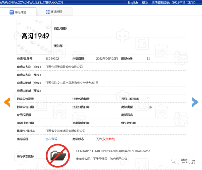Viewport: 202px width, 170px height.
Task: Click the 初审公告期号 label
Action: 25,99
